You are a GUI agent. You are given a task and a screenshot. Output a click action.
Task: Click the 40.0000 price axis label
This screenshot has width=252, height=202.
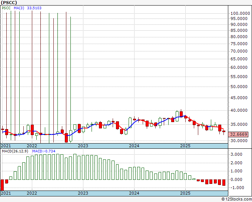[x=238, y=110]
